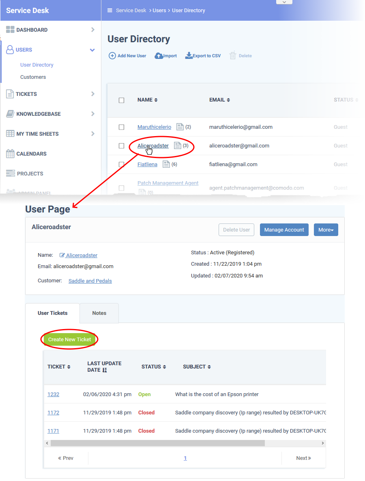Click the edit pencil icon next to Name

tap(62, 256)
